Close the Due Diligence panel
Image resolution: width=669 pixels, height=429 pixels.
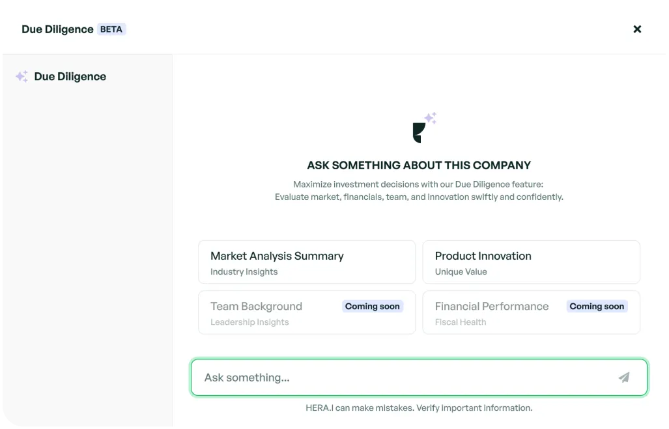[637, 29]
